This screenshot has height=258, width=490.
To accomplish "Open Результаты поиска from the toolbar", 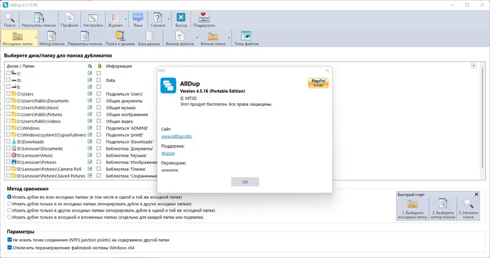I will coord(39,20).
